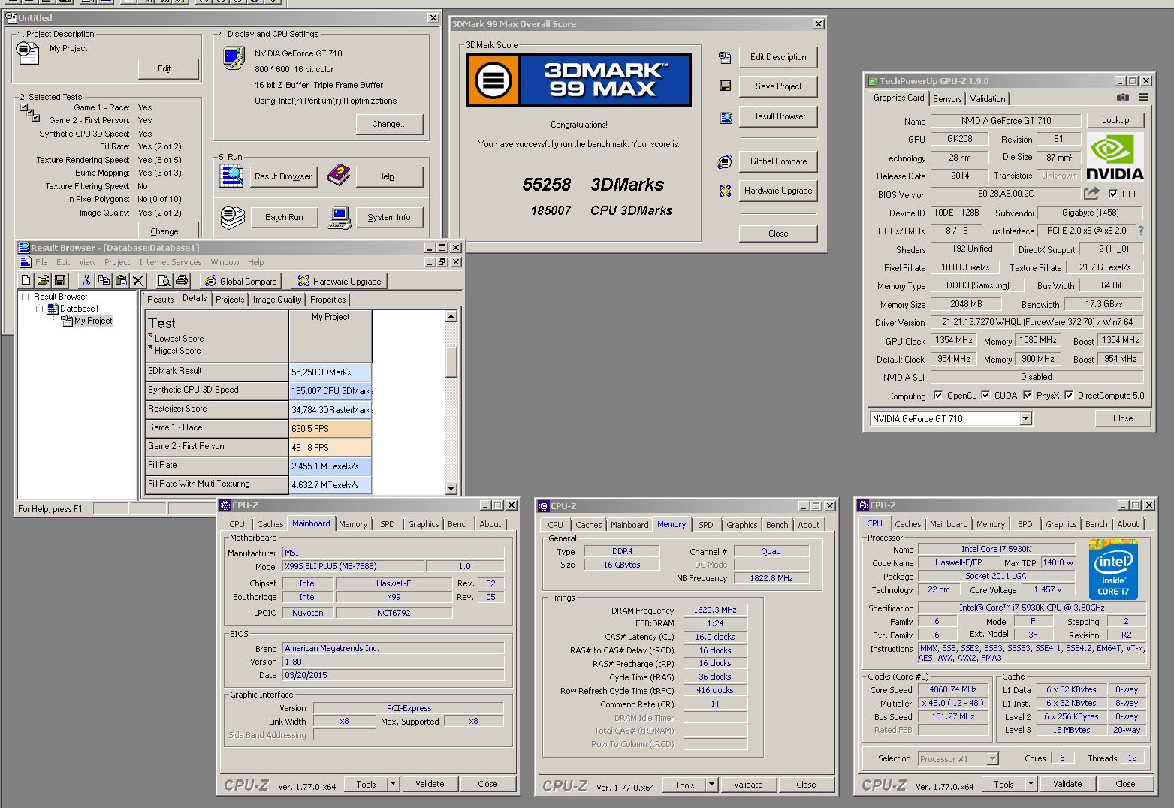Collapse Result Browser tree root node

(25, 297)
